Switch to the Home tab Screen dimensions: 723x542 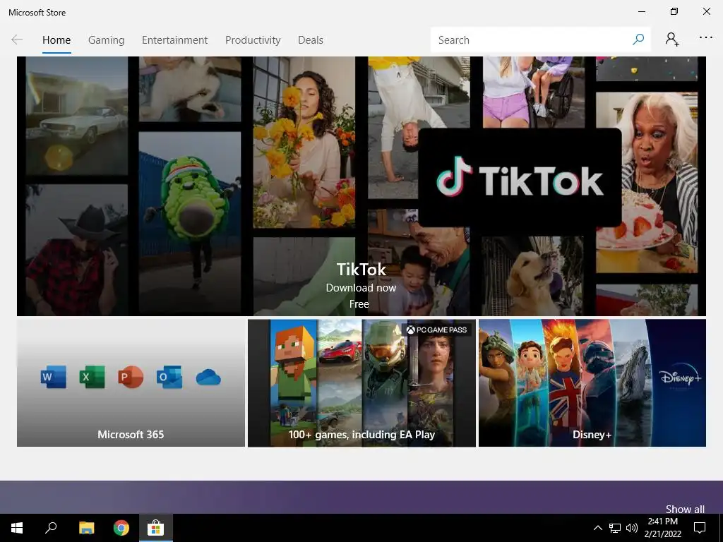[56, 40]
